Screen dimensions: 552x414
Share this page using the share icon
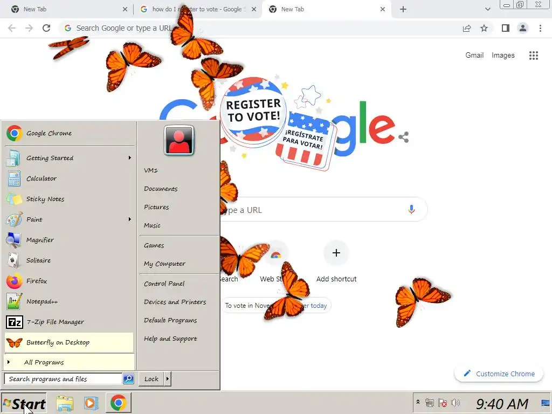[x=467, y=28]
